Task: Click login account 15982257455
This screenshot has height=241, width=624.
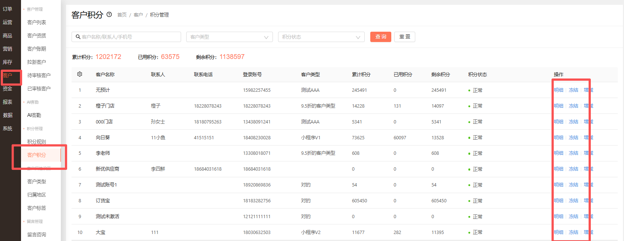Action: tap(257, 90)
